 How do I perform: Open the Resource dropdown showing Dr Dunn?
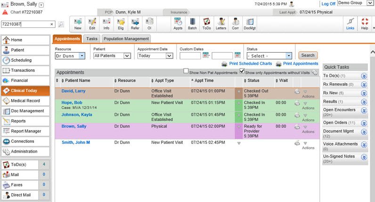(70, 56)
